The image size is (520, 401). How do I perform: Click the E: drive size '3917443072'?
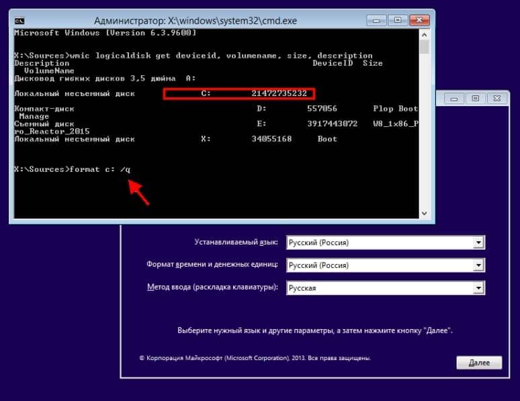coord(333,124)
